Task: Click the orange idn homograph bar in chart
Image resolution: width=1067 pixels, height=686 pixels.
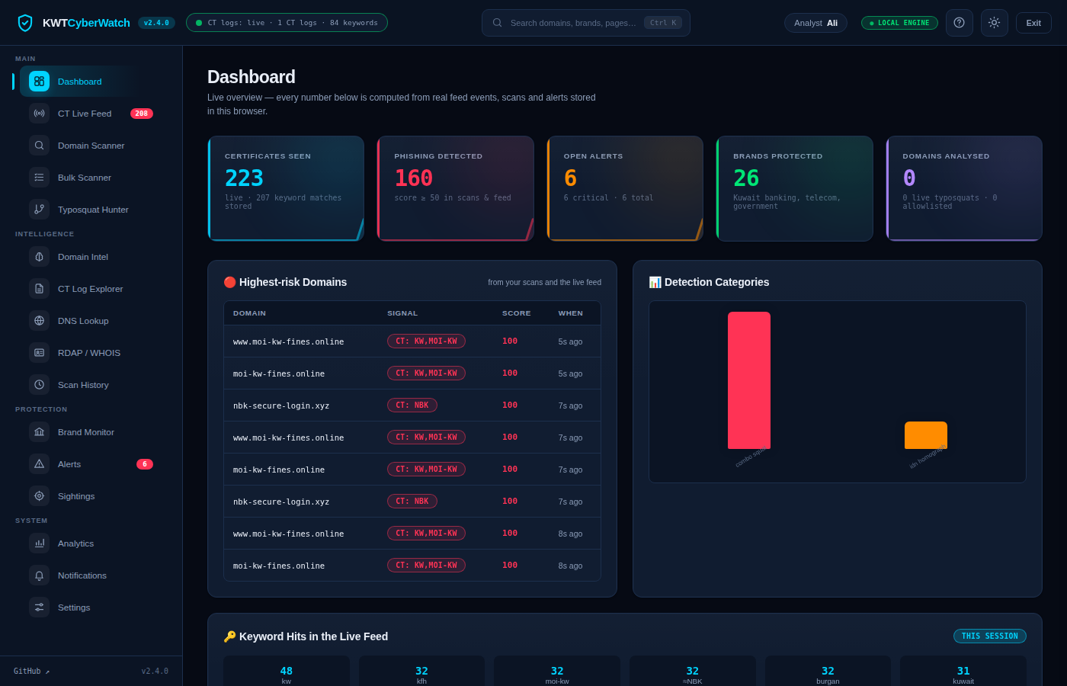Action: click(x=925, y=435)
